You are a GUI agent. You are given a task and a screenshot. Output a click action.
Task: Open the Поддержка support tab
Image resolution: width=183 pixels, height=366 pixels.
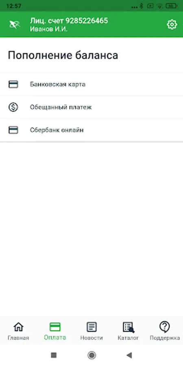[x=165, y=331]
